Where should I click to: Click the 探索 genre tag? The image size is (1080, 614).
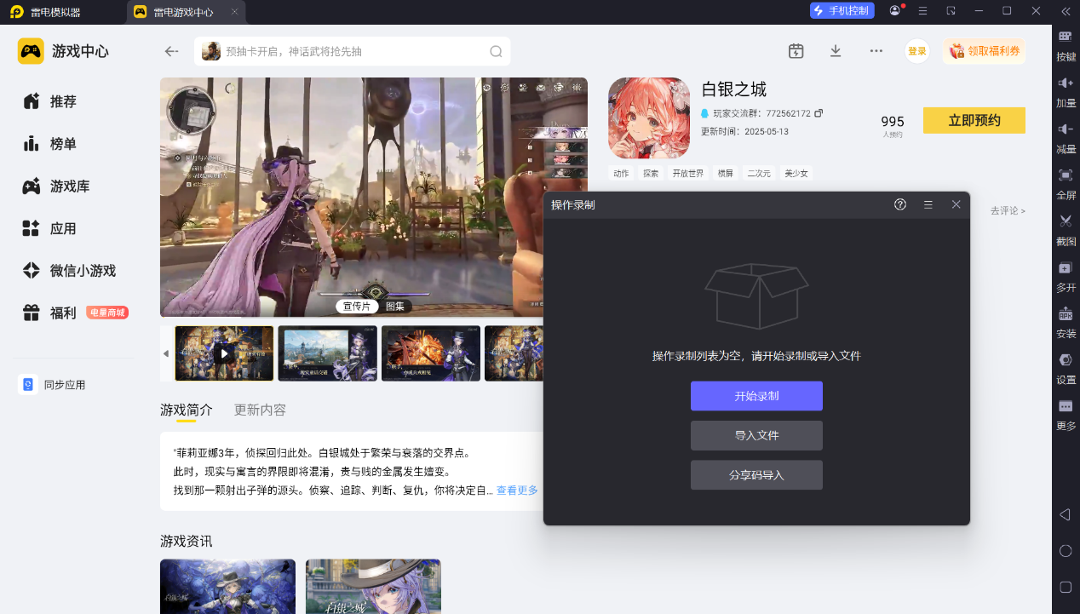tap(651, 173)
